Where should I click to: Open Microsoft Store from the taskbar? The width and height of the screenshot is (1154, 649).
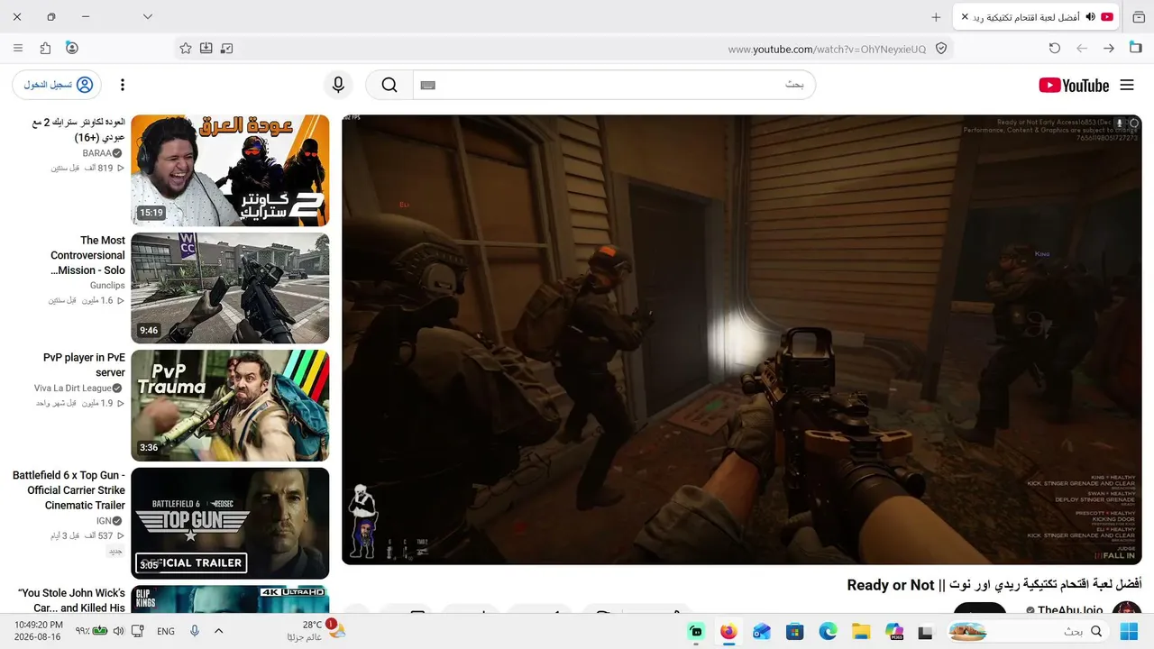794,631
